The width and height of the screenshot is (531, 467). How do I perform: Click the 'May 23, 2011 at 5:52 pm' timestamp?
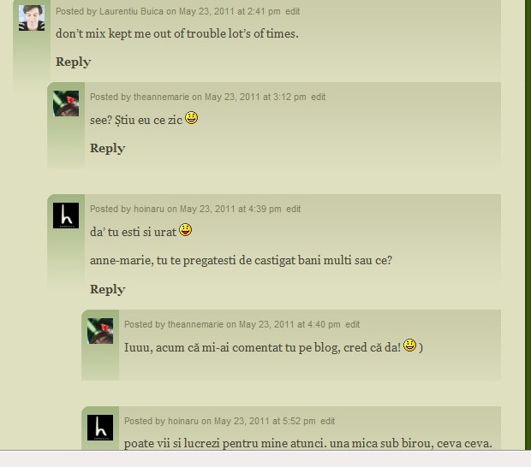click(265, 422)
